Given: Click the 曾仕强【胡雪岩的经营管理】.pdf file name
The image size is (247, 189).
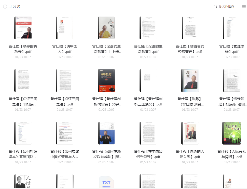Looking at the screenshot, I should [x=190, y=49].
